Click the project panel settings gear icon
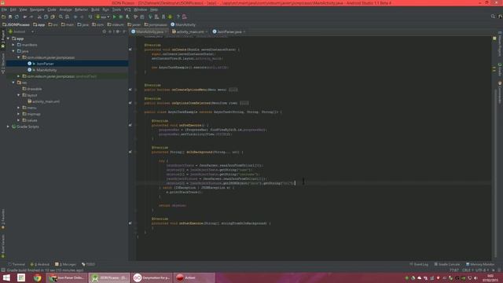Screen dimensions: 503x283 click(x=117, y=31)
